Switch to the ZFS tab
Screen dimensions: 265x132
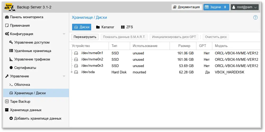point(127,27)
